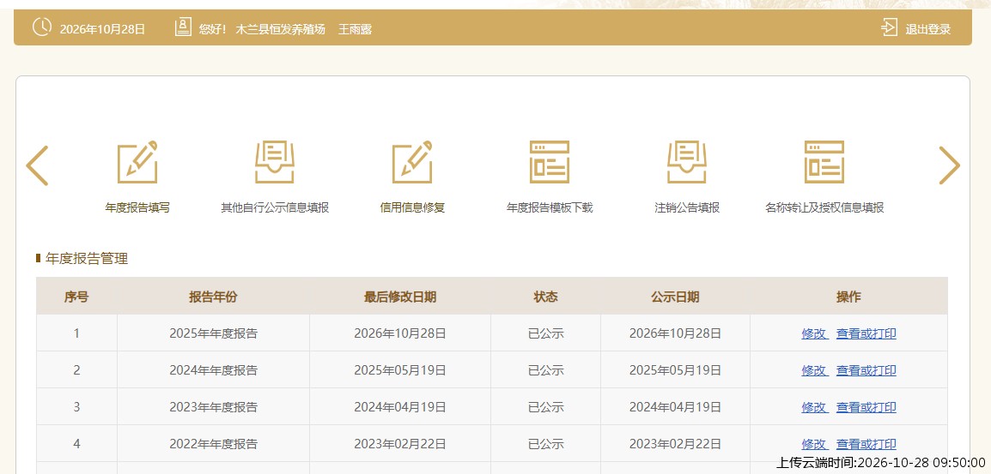991x474 pixels.
Task: Select the 年度报告模板下载 label
Action: tap(550, 207)
